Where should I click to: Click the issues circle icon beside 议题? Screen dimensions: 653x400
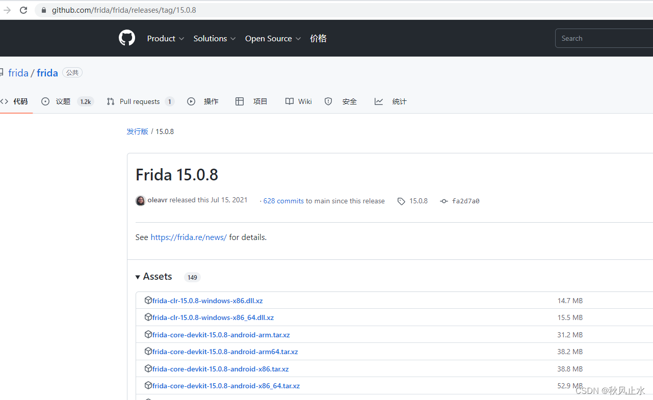click(45, 101)
